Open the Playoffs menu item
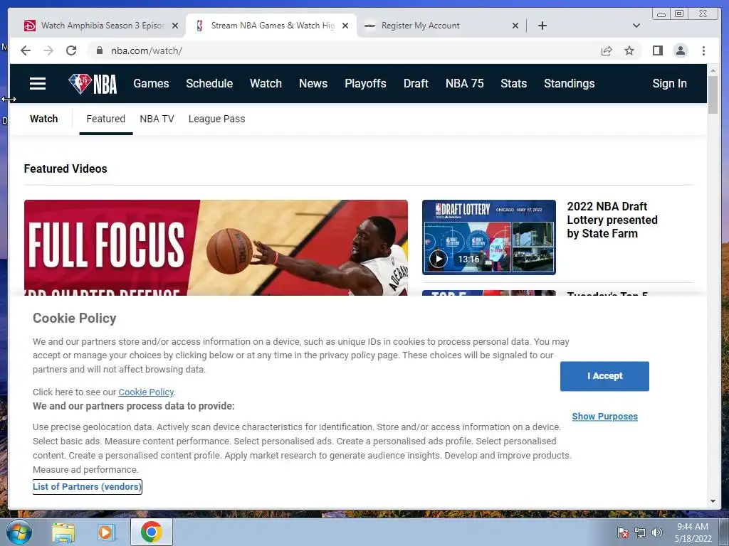 (365, 84)
